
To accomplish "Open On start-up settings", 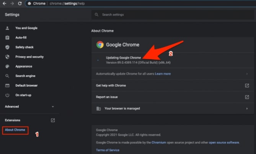I will [x=23, y=95].
